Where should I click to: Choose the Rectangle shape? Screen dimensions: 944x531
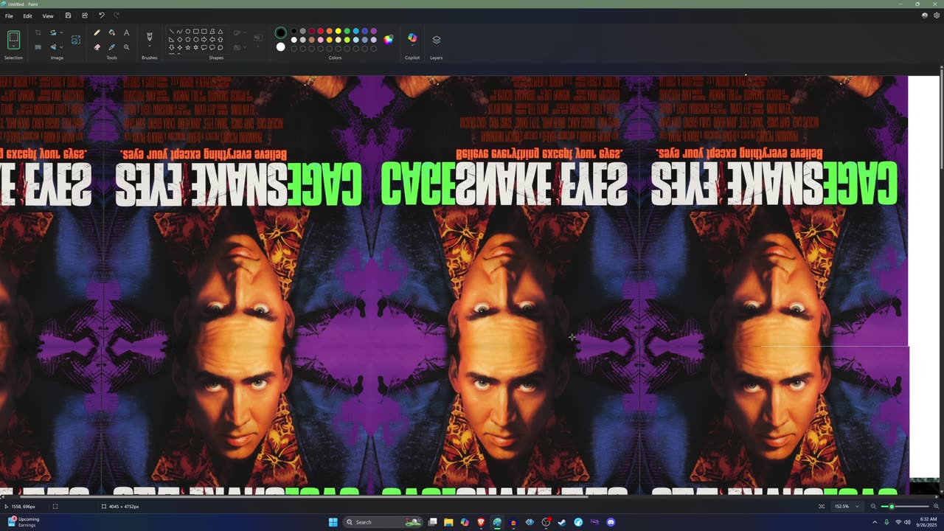195,32
